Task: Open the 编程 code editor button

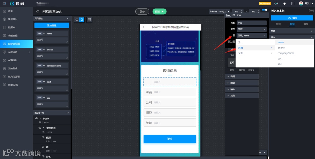Action: pos(292,18)
